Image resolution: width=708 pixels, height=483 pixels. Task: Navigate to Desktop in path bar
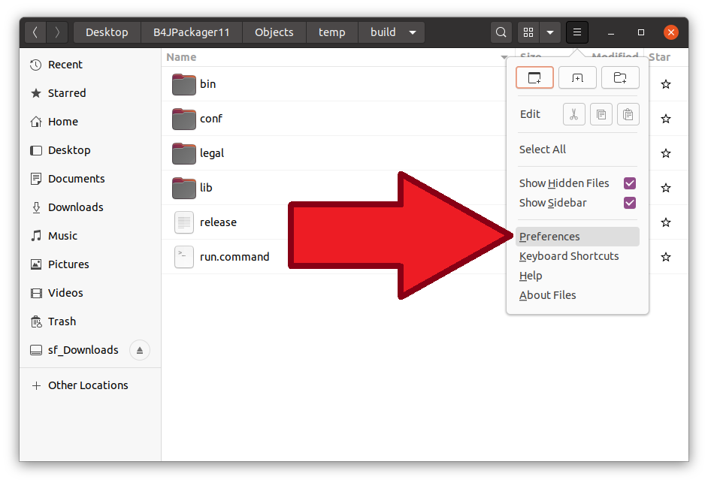pos(107,32)
